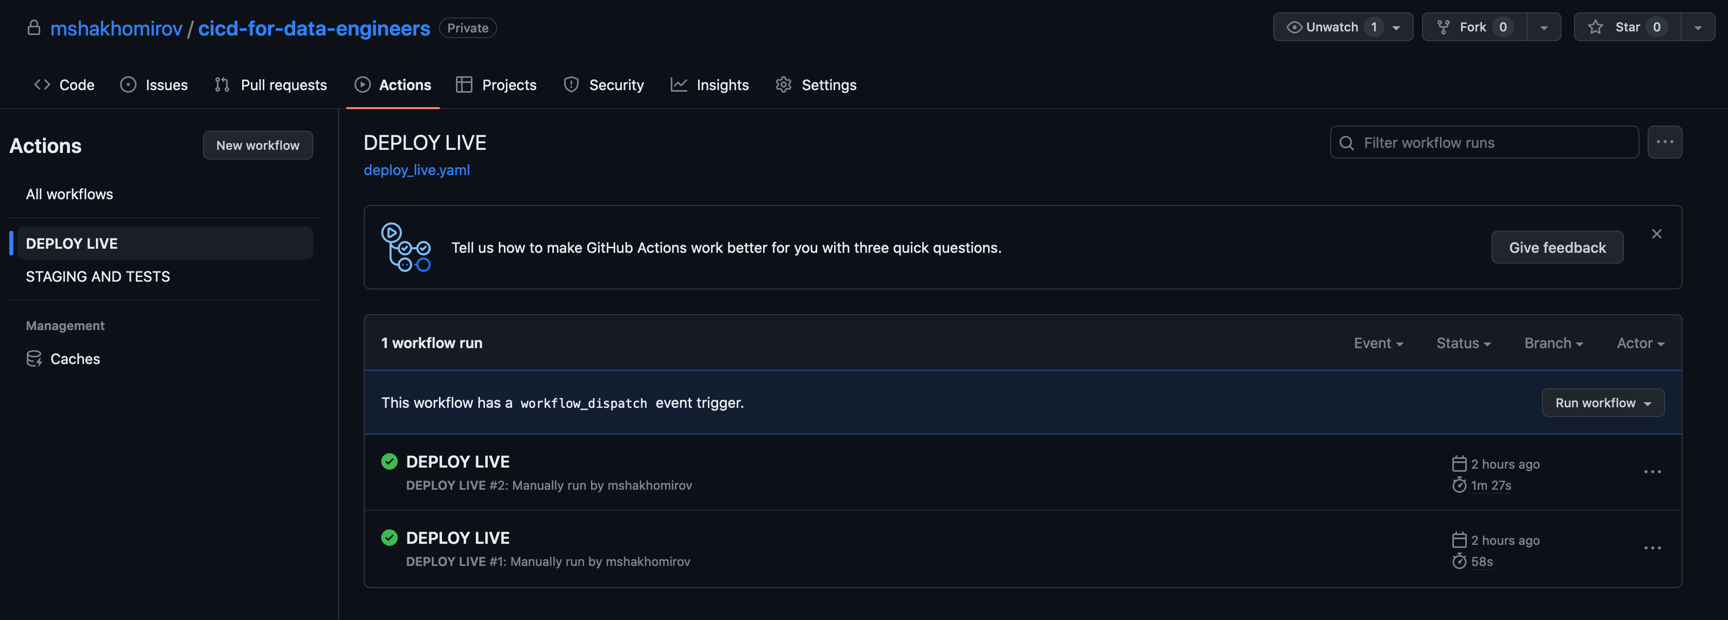Click green success icon of run #2
This screenshot has width=1728, height=620.
click(389, 461)
